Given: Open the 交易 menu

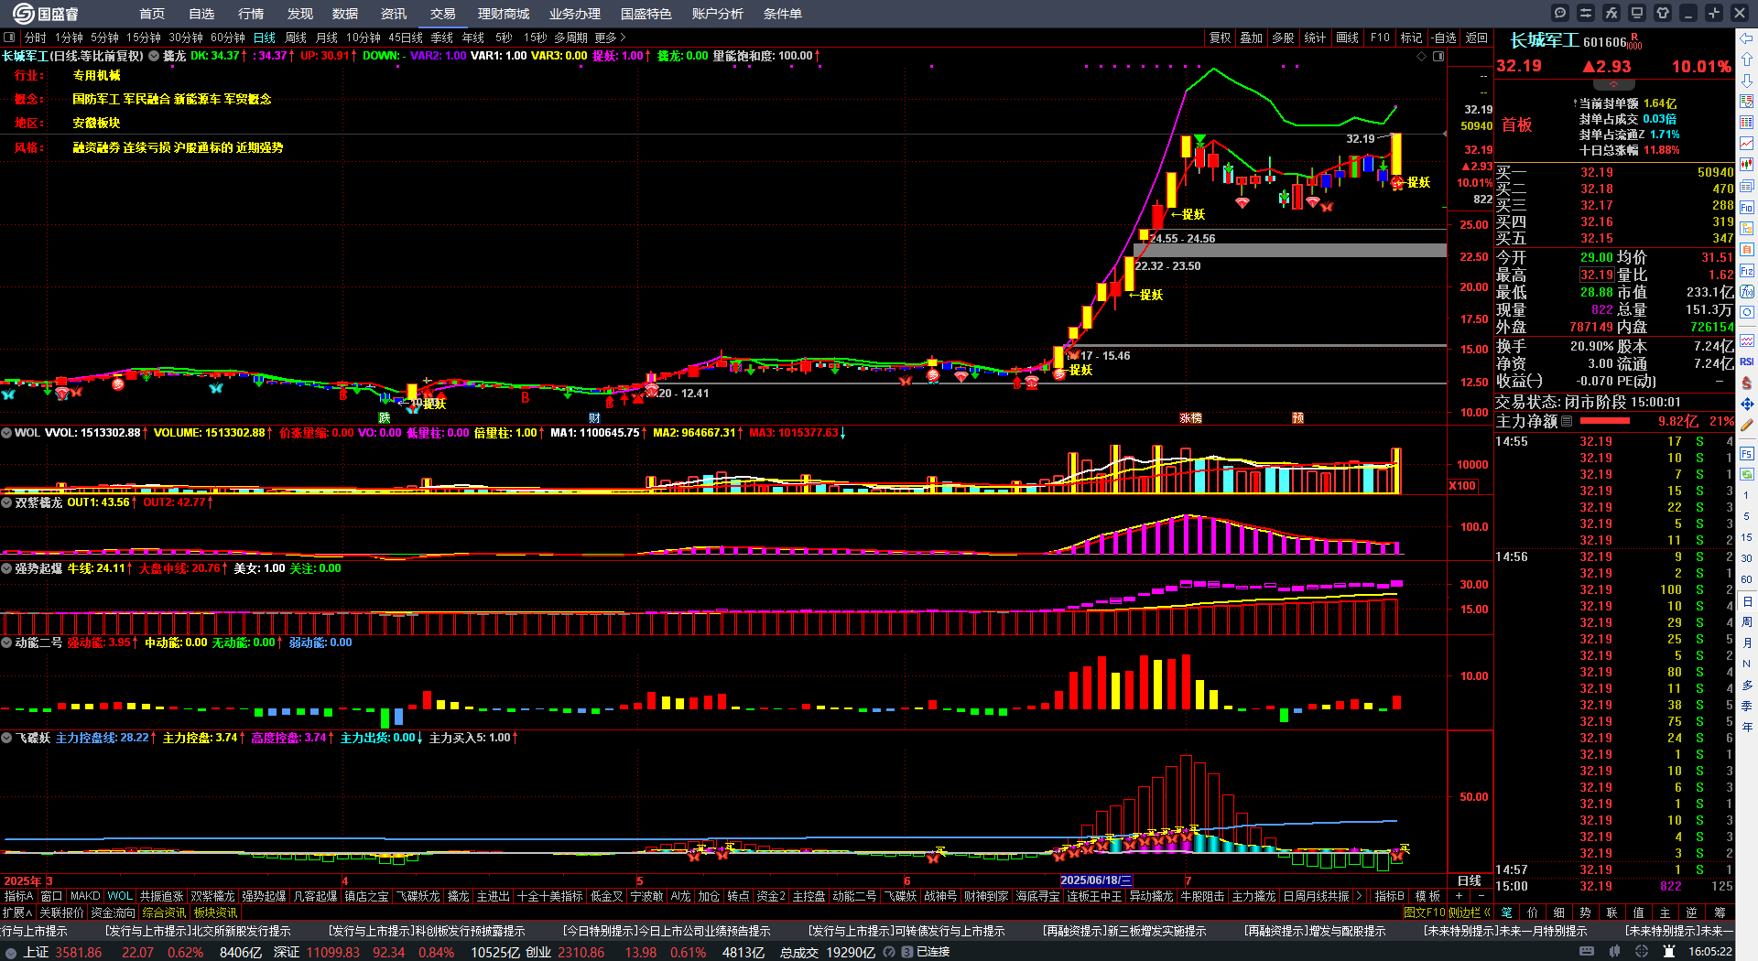Looking at the screenshot, I should pyautogui.click(x=443, y=14).
